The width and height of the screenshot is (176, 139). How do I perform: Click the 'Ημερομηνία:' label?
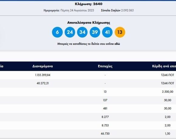[x=52, y=10]
